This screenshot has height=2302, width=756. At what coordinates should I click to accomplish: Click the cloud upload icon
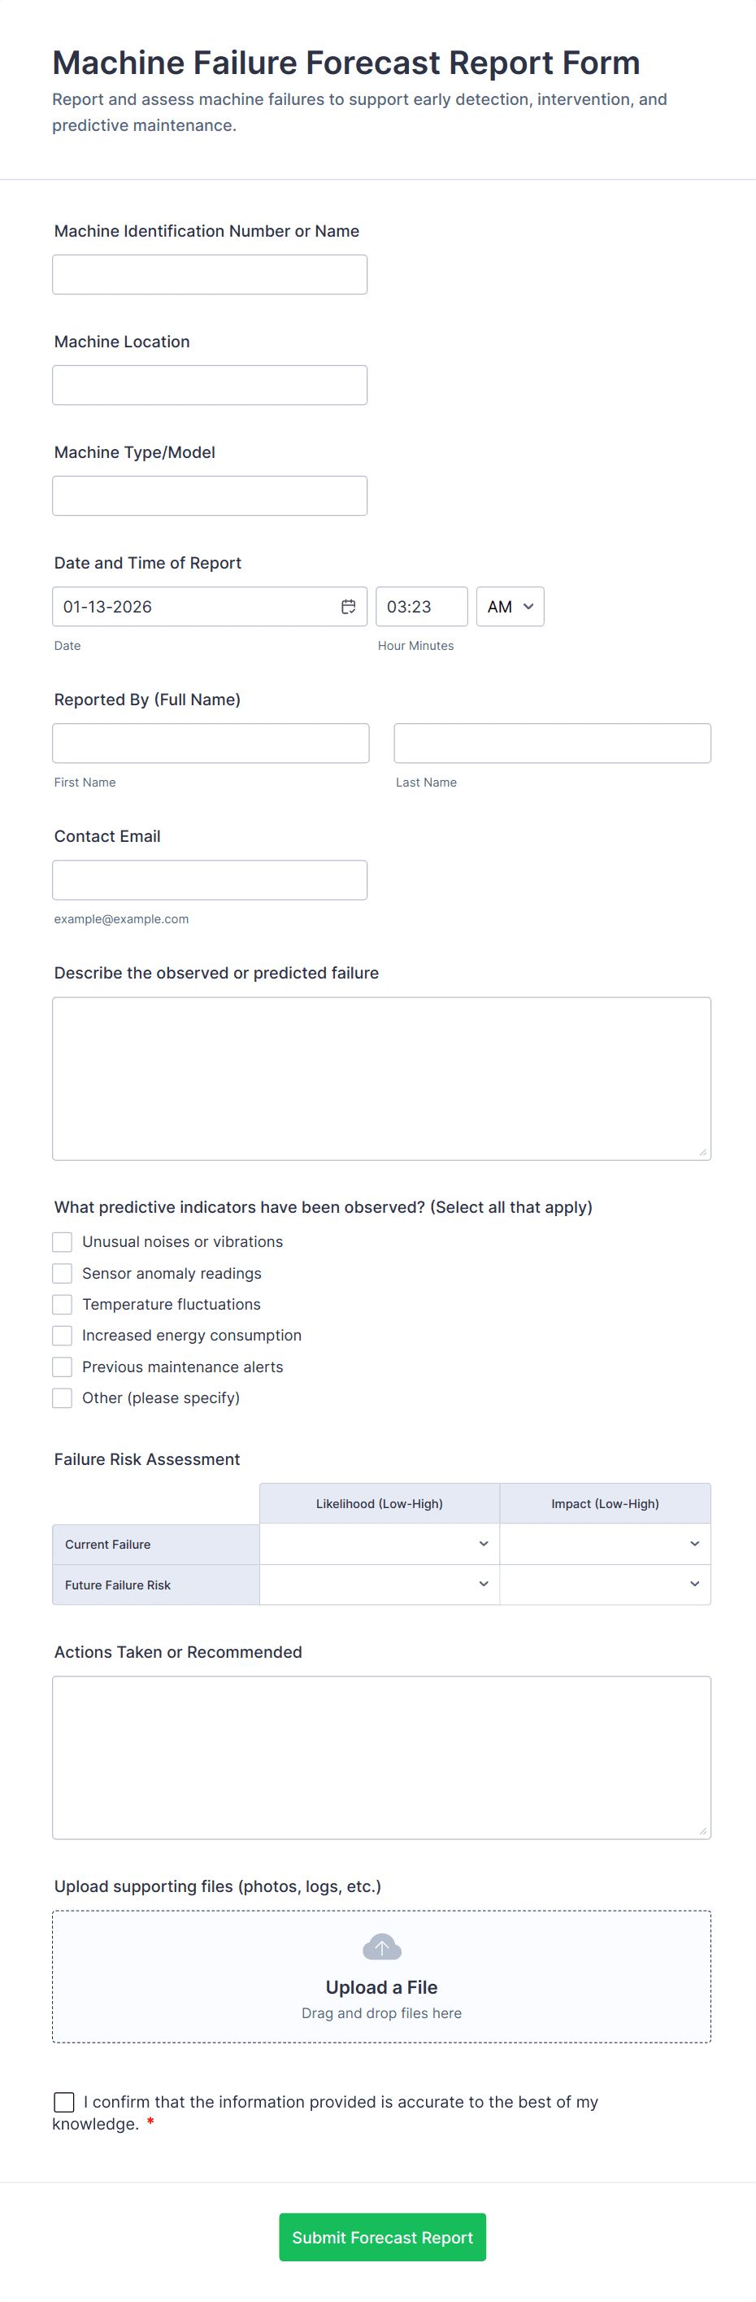(x=381, y=1947)
